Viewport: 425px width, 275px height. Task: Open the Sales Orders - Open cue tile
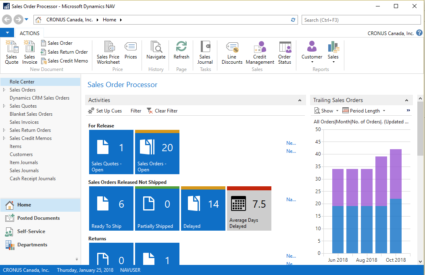(157, 152)
